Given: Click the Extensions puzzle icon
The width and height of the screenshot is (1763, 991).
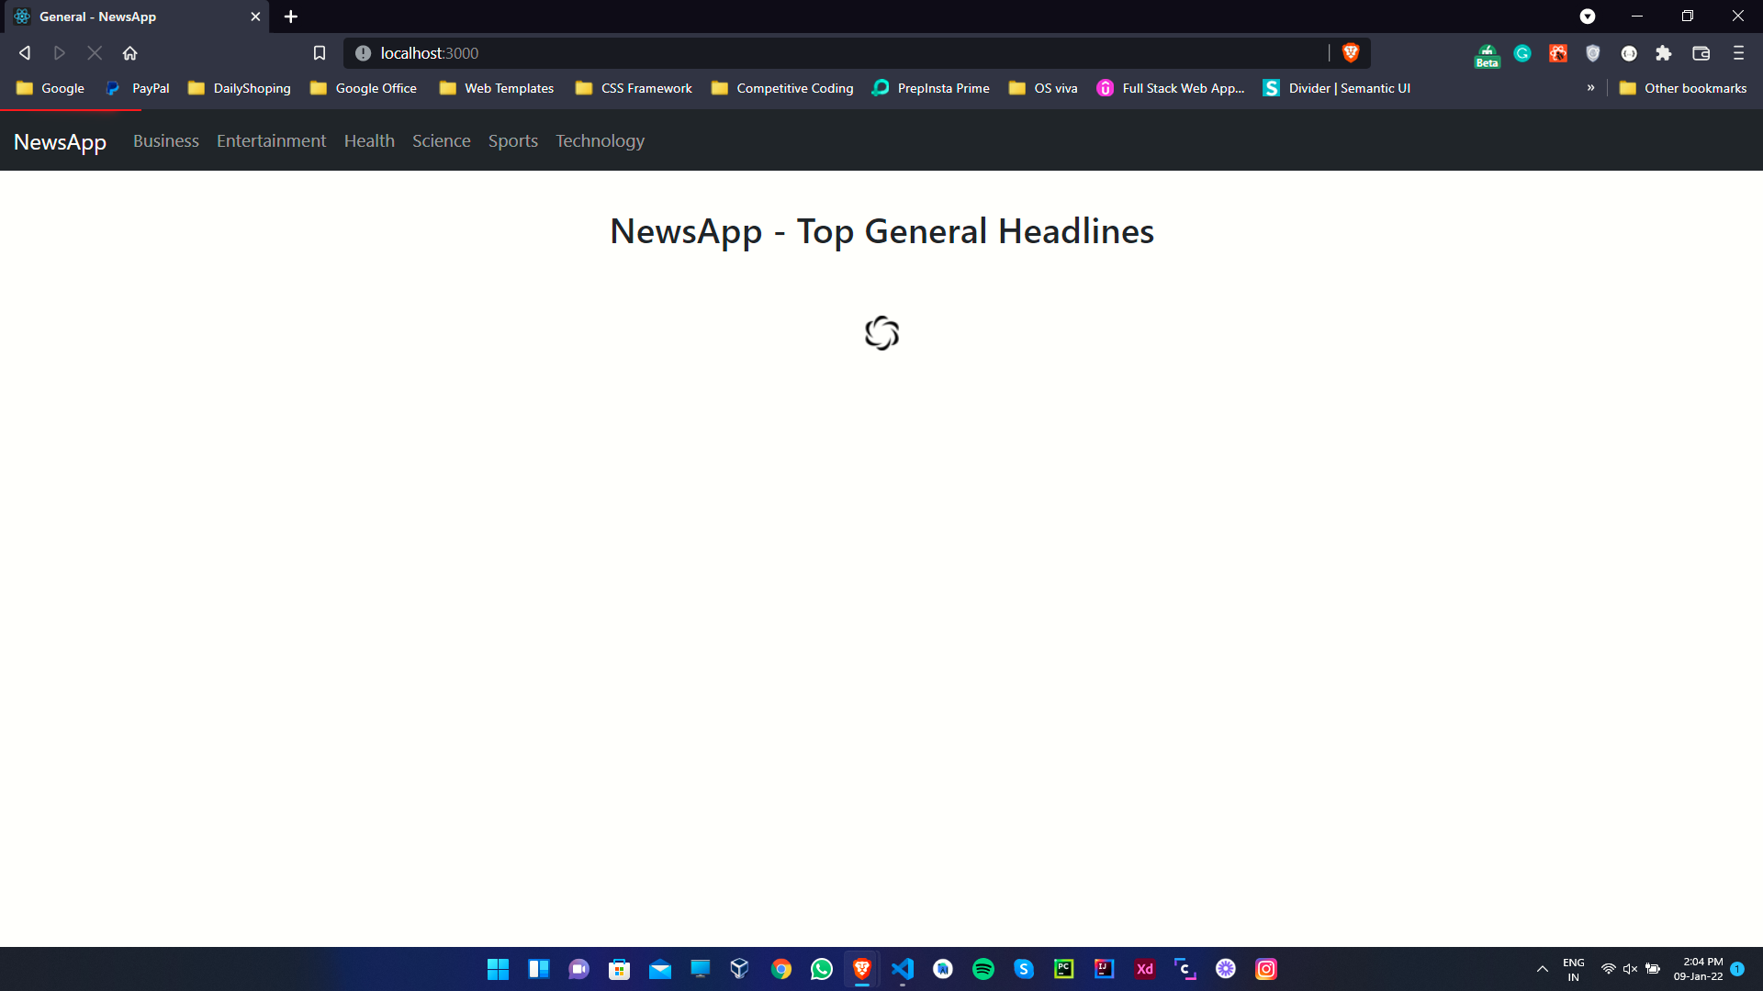Looking at the screenshot, I should 1663,53.
